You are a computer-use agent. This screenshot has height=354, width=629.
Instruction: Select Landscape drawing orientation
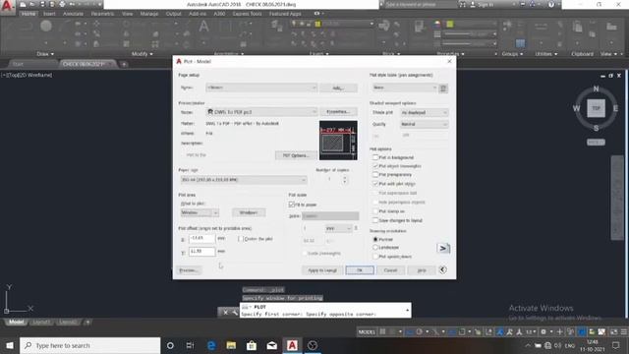375,248
